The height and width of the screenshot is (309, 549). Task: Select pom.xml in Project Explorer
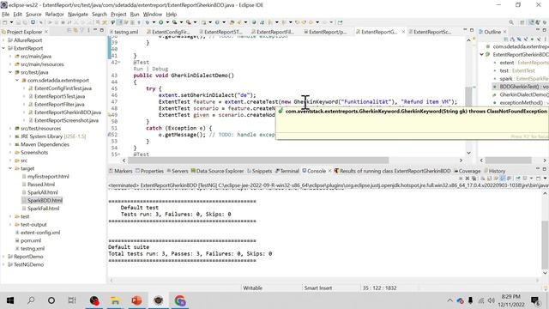coord(31,240)
